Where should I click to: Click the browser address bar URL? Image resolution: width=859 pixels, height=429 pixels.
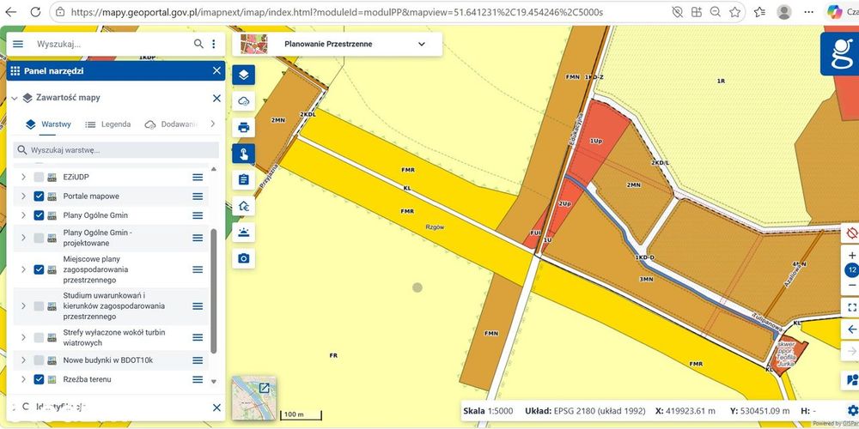click(x=337, y=11)
